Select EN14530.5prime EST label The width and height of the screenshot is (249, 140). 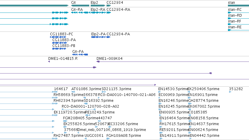click(173, 89)
